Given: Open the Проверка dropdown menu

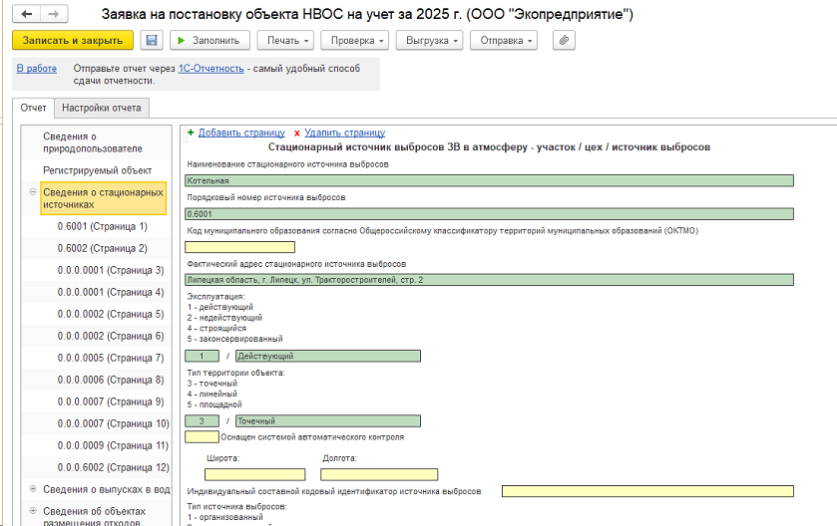Looking at the screenshot, I should click(356, 41).
